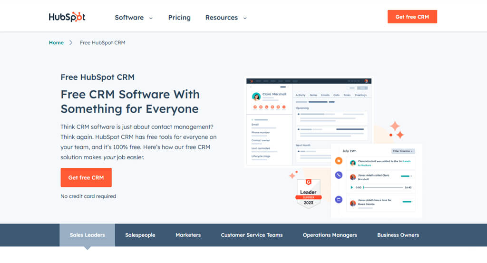Click the G2 Leader Summer 2023 badge
Viewport: 487px width, 263px height.
[308, 193]
